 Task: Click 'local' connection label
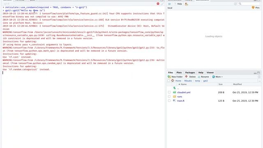click(170, 8)
